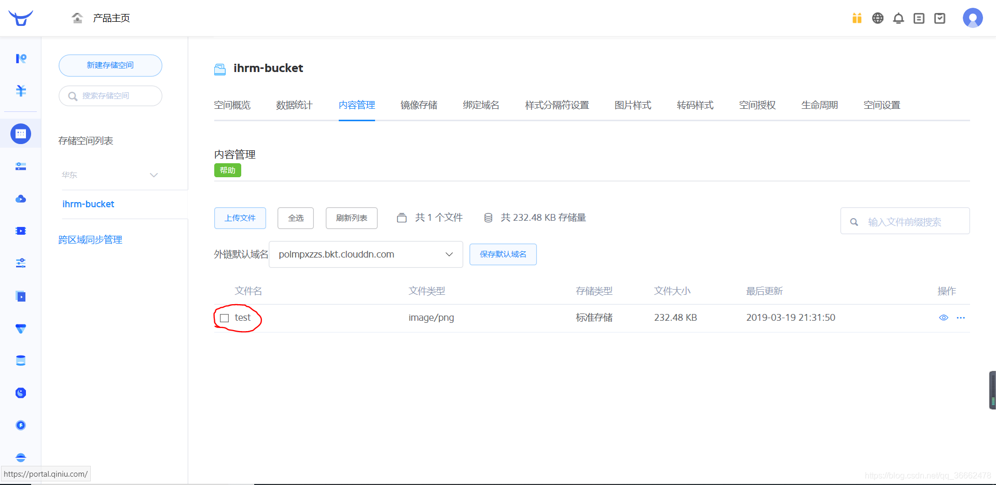Open the globe language icon
Viewport: 996px width, 485px height.
pos(878,18)
